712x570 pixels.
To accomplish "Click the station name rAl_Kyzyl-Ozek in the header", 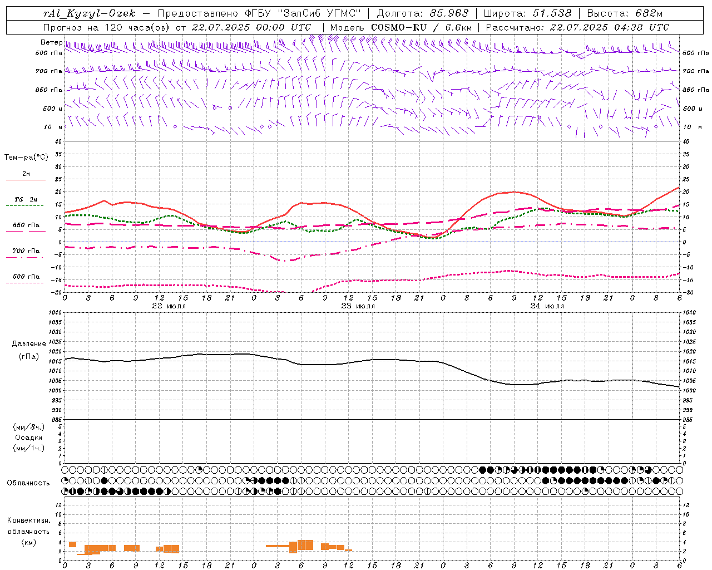I will click(89, 14).
